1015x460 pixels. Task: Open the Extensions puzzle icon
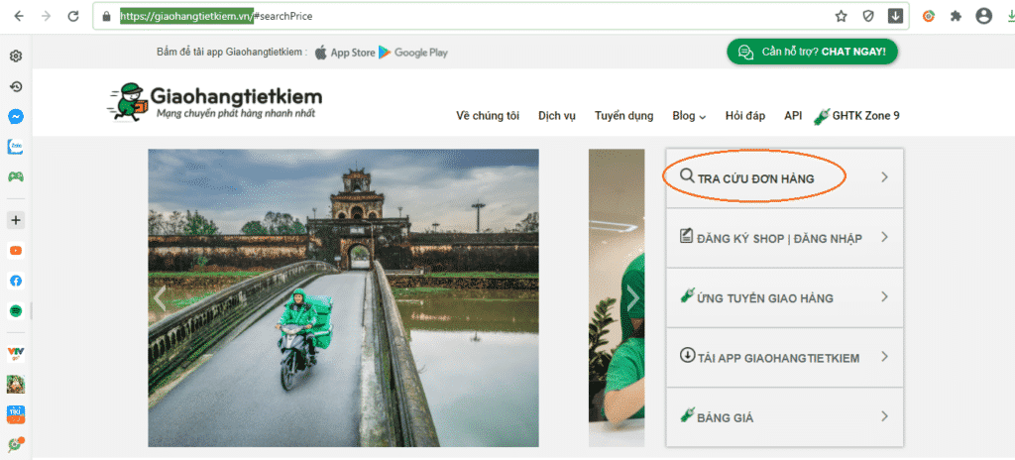956,16
